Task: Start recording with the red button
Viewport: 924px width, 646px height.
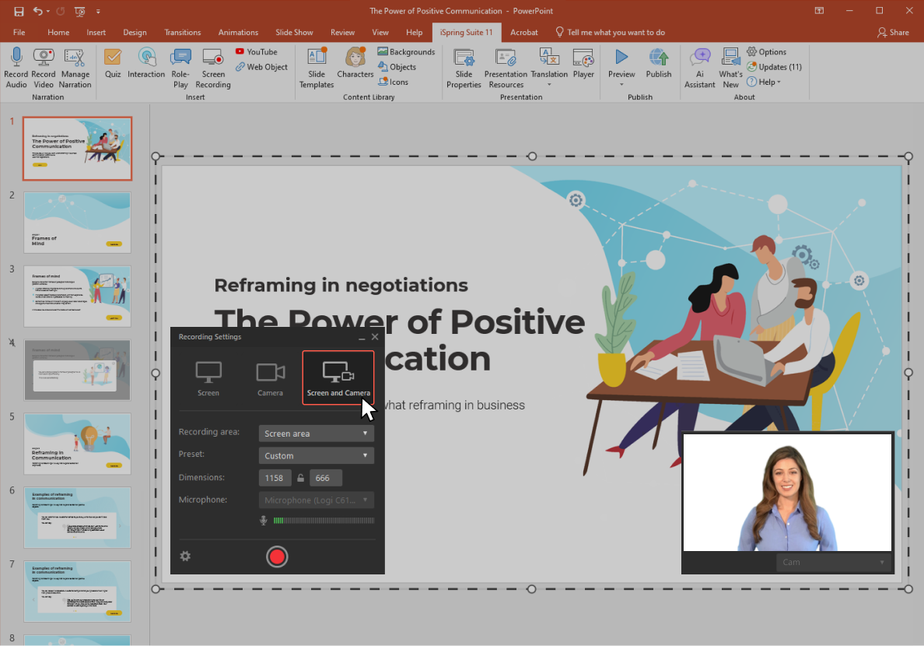Action: pos(277,556)
